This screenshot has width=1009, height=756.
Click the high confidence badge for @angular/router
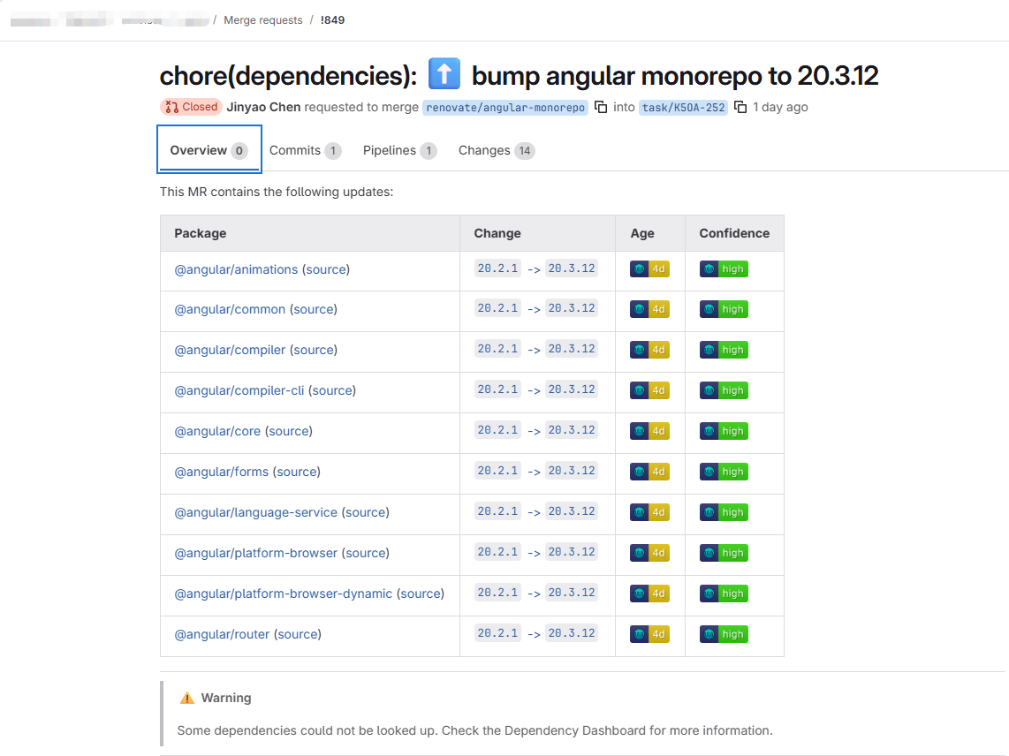[x=724, y=634]
